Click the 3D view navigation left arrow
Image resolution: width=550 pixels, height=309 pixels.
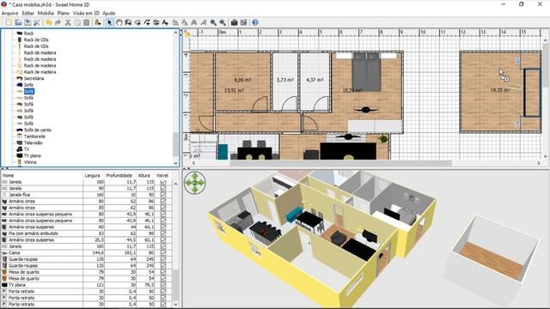click(189, 182)
